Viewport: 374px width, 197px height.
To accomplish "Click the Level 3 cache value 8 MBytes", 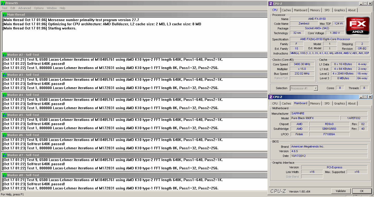I will coord(343,78).
